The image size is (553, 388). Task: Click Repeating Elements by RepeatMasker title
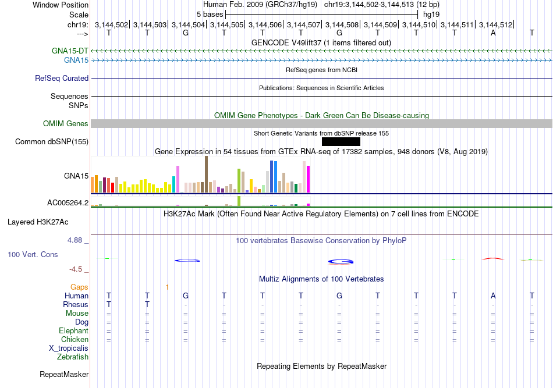pyautogui.click(x=322, y=366)
